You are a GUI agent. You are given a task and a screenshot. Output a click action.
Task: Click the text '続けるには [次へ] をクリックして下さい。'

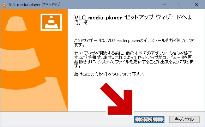[110, 74]
